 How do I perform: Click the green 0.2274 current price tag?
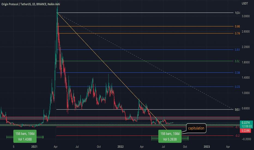tap(246, 123)
